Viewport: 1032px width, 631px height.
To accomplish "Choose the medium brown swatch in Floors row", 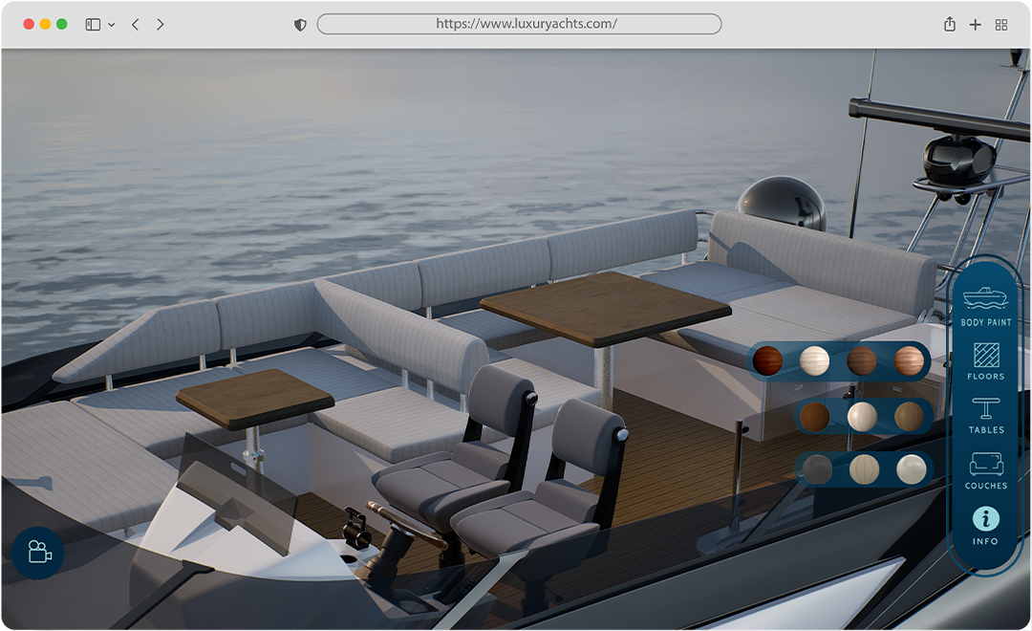I will pyautogui.click(x=862, y=361).
